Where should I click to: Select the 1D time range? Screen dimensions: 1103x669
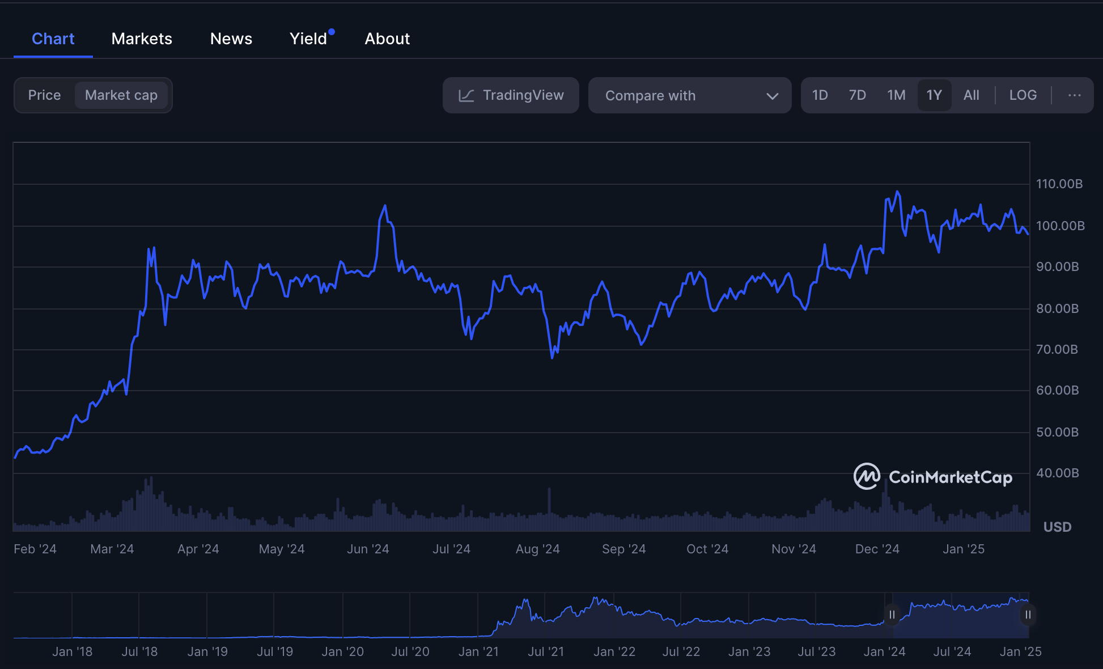pyautogui.click(x=820, y=95)
